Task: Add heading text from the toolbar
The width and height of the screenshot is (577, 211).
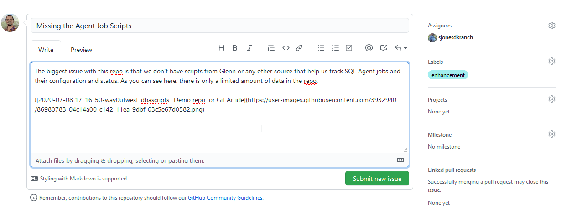Action: coord(221,48)
